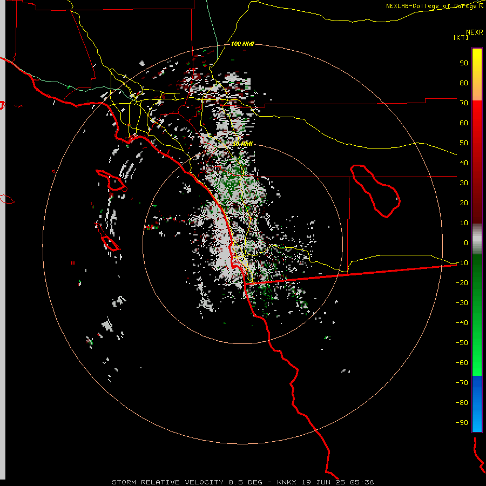Click the Storm Relative Velocity title caption
The height and width of the screenshot is (486, 486).
[x=167, y=482]
